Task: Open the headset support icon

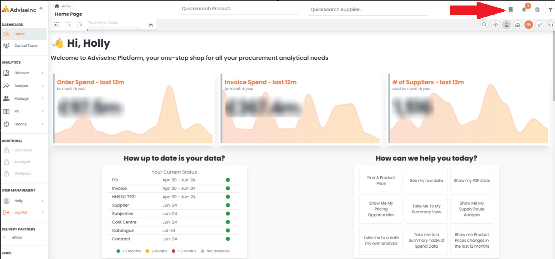Action: coord(551,25)
